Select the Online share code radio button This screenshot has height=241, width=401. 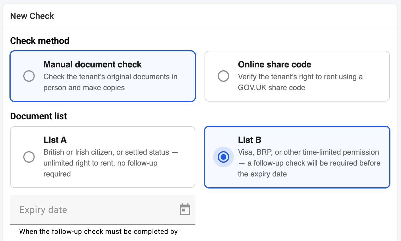coord(223,76)
